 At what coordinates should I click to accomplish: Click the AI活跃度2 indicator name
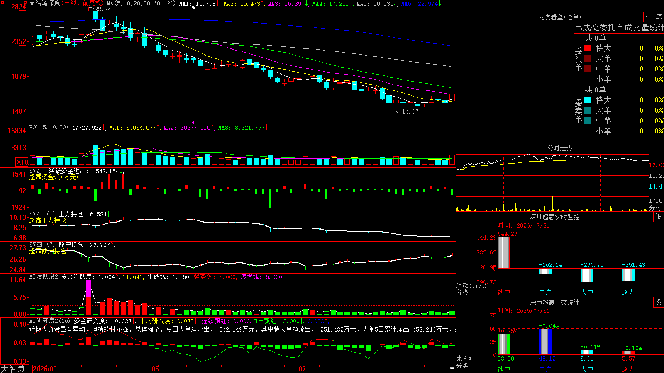tap(44, 276)
